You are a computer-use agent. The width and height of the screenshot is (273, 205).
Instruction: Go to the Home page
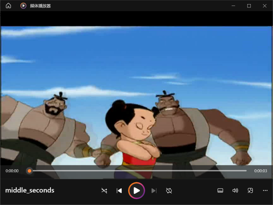tap(8, 6)
